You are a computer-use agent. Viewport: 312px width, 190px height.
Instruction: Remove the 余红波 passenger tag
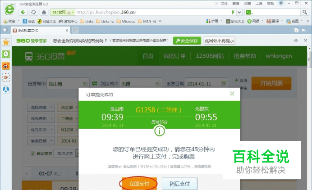(x=77, y=107)
